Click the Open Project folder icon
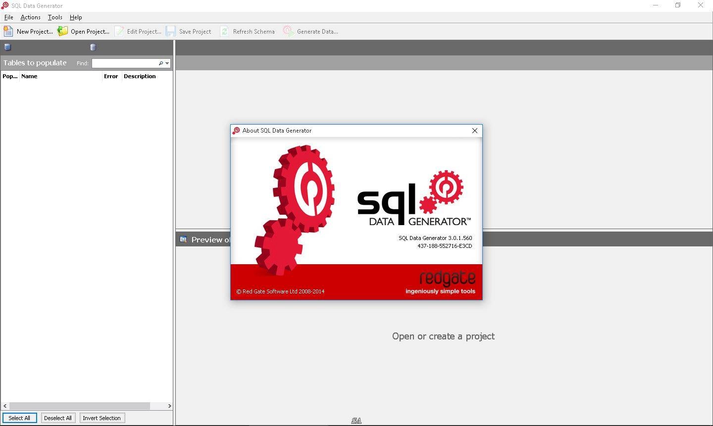 pyautogui.click(x=62, y=31)
